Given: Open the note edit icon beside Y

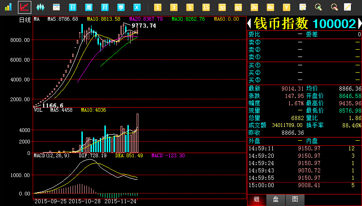Looking at the screenshot, I should tap(303, 7).
